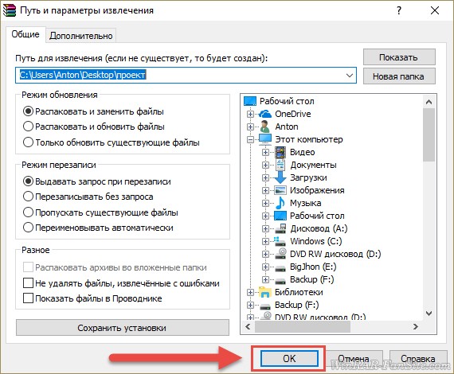The image size is (454, 374).
Task: Click the BigJhon (E:) drive icon
Action: tap(280, 268)
